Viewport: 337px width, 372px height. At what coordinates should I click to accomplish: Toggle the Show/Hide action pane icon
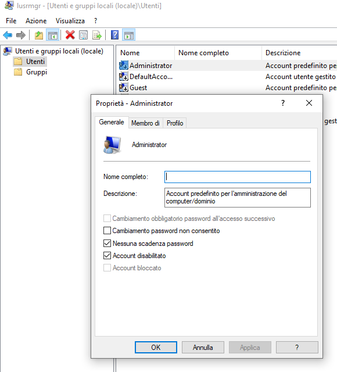coord(129,35)
